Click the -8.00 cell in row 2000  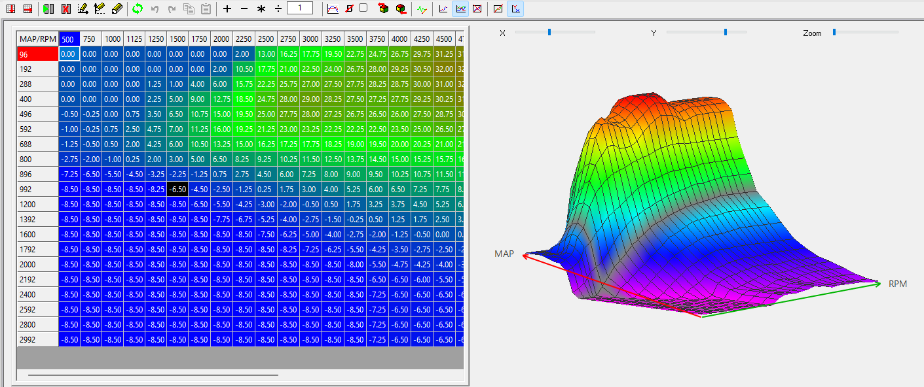tap(355, 264)
